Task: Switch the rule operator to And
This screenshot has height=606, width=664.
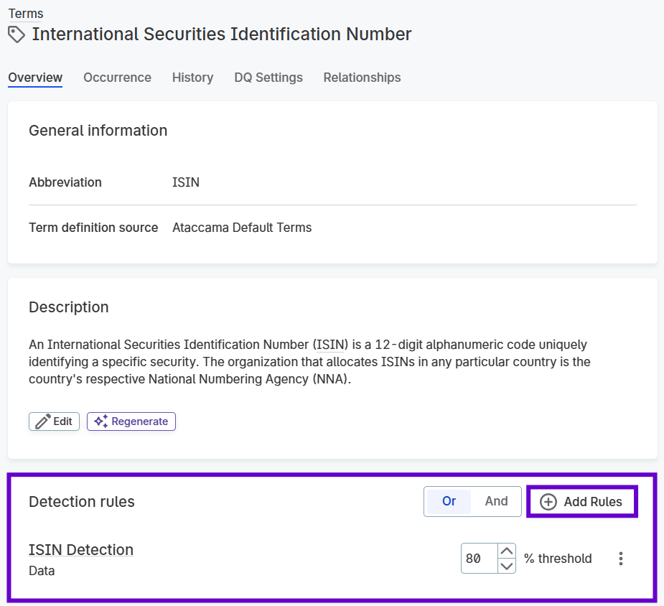Action: tap(496, 501)
